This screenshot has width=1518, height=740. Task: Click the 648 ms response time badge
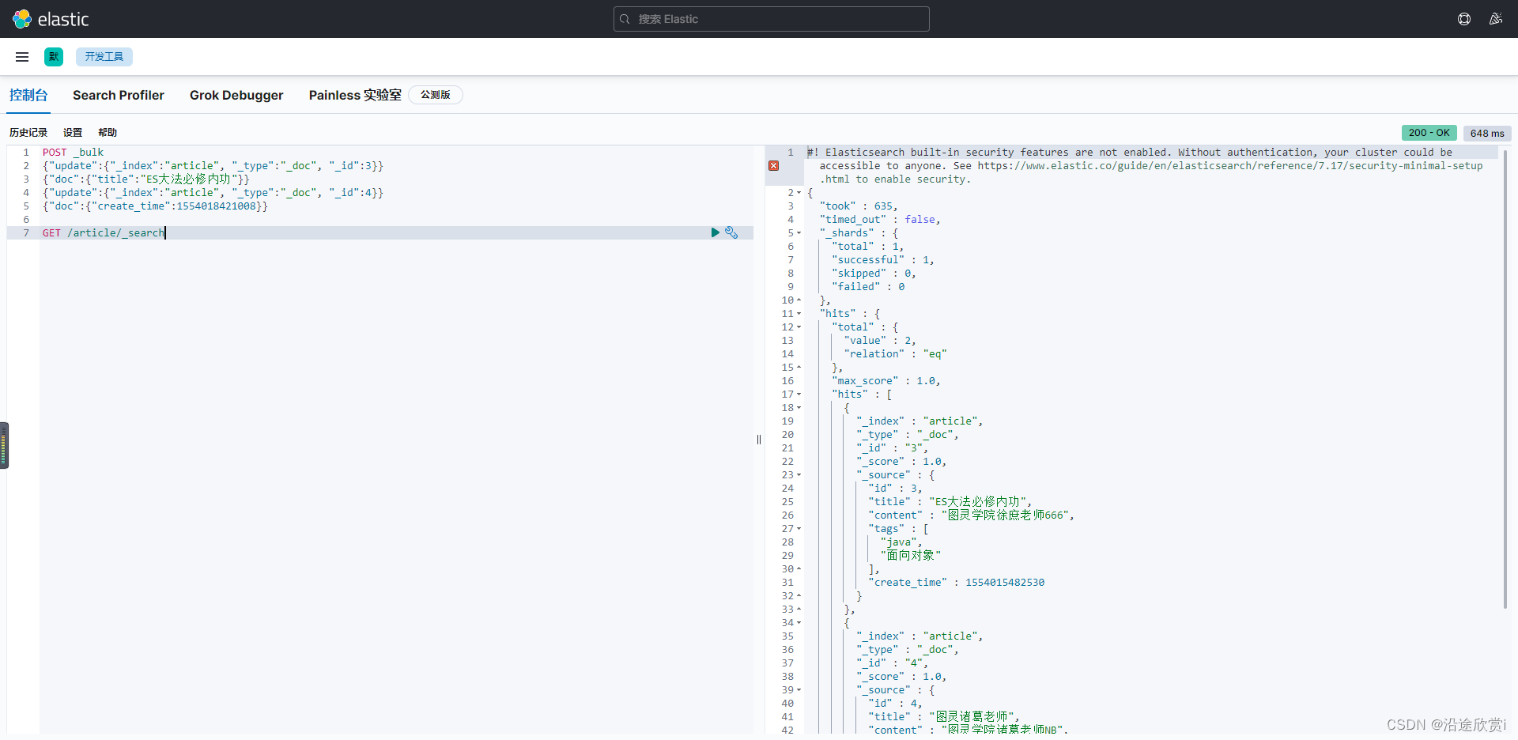click(1487, 134)
